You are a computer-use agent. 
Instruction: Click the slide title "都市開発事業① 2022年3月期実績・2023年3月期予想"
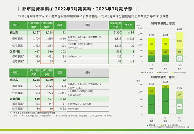coord(77,9)
